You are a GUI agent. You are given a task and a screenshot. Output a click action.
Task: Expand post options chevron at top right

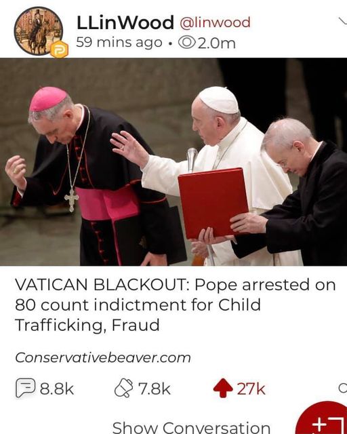(x=342, y=21)
